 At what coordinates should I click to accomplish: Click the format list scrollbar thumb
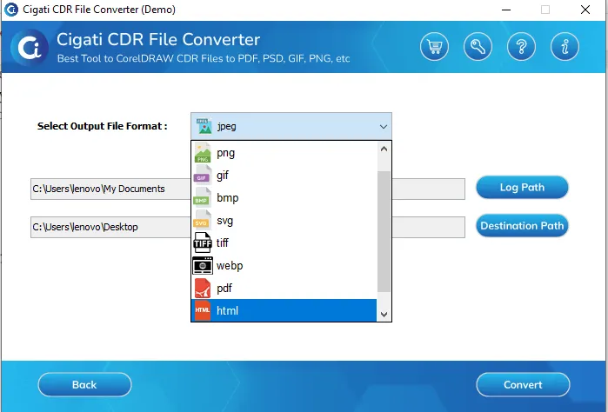click(384, 231)
